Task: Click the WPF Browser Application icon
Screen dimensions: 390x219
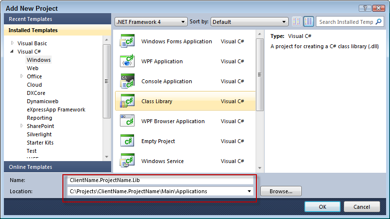Action: (127, 121)
